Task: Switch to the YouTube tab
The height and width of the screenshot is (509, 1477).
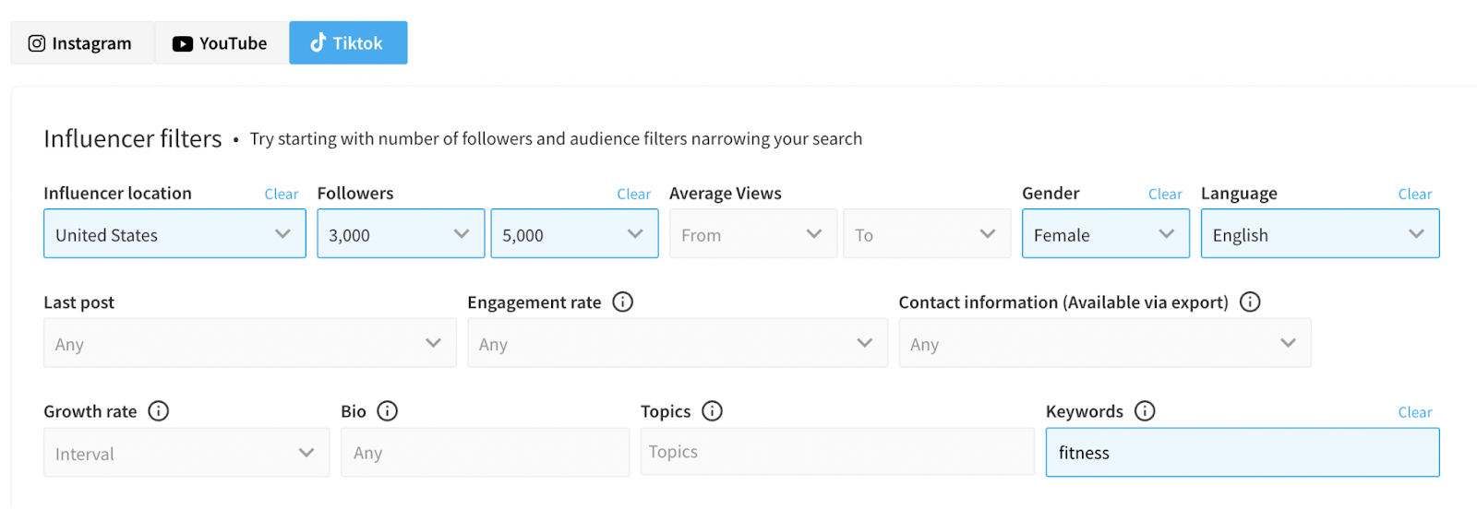Action: pos(222,43)
